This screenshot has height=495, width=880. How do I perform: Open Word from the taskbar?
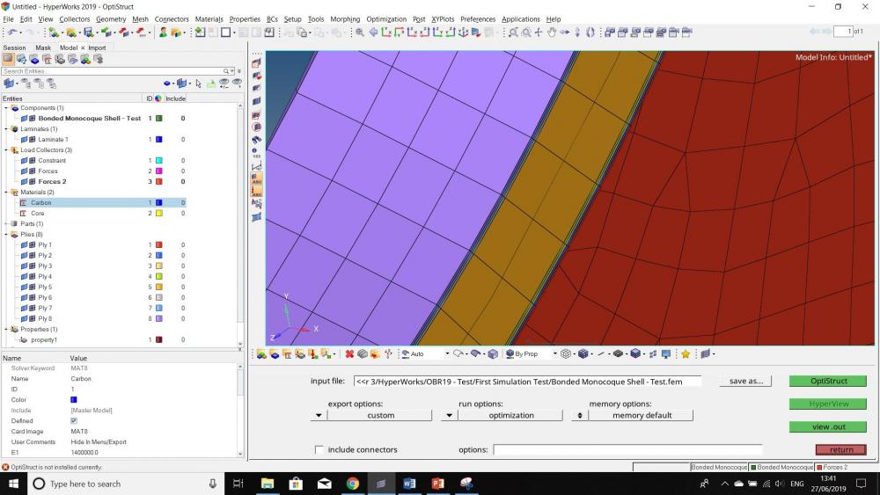(409, 484)
